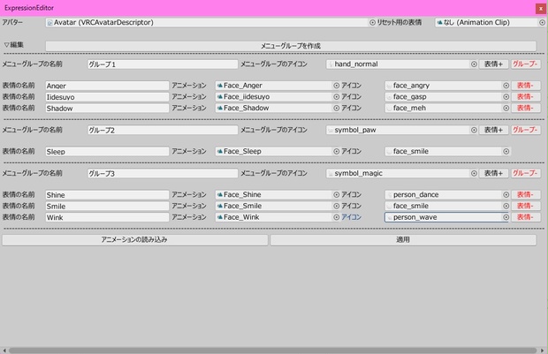Open picker for Sleep row face_smile icon
The height and width of the screenshot is (354, 548).
coord(506,152)
